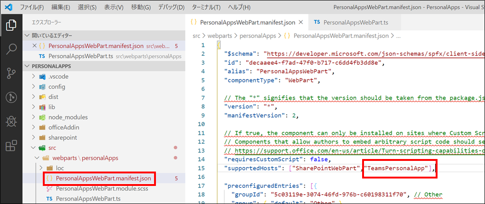This screenshot has width=485, height=204.
Task: Open the 編集(E) menu
Action: click(61, 7)
